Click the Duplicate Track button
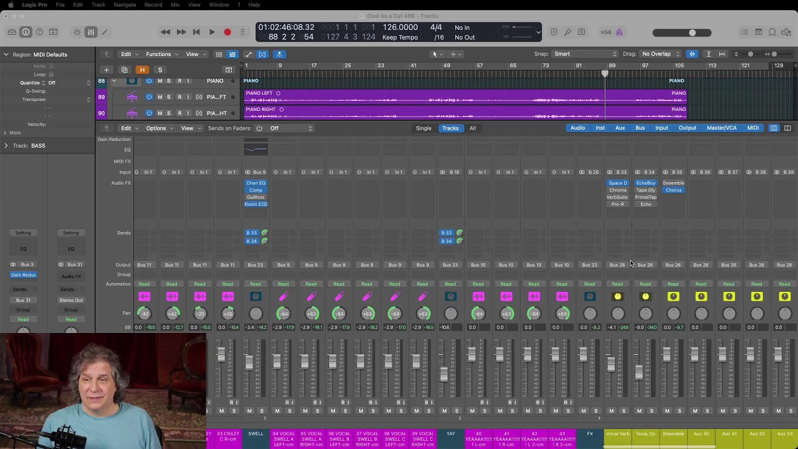 tap(124, 70)
